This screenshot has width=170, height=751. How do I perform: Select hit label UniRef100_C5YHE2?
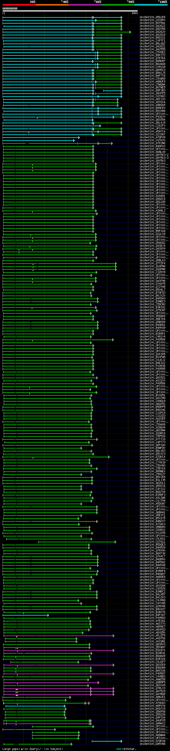pyautogui.click(x=152, y=52)
